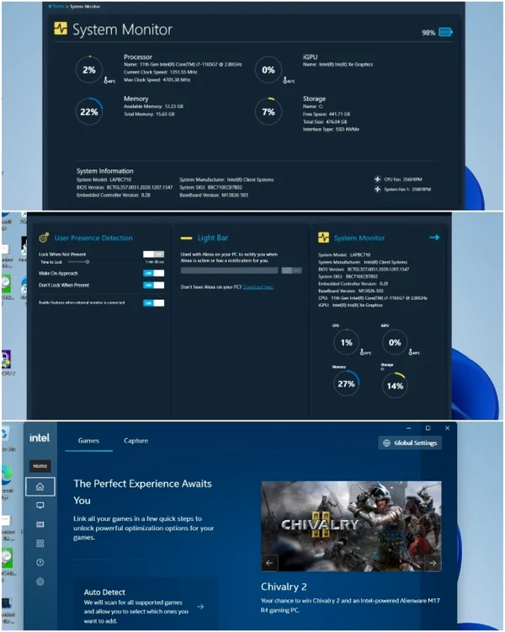Click the Home tooltip label in Intel sidebar
The image size is (505, 632).
point(40,466)
